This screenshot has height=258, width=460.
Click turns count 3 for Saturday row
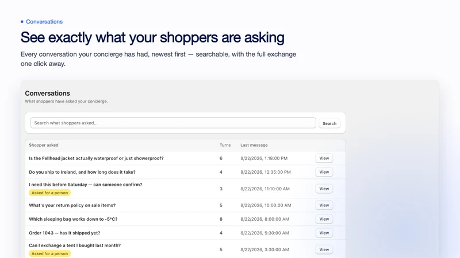[221, 189]
